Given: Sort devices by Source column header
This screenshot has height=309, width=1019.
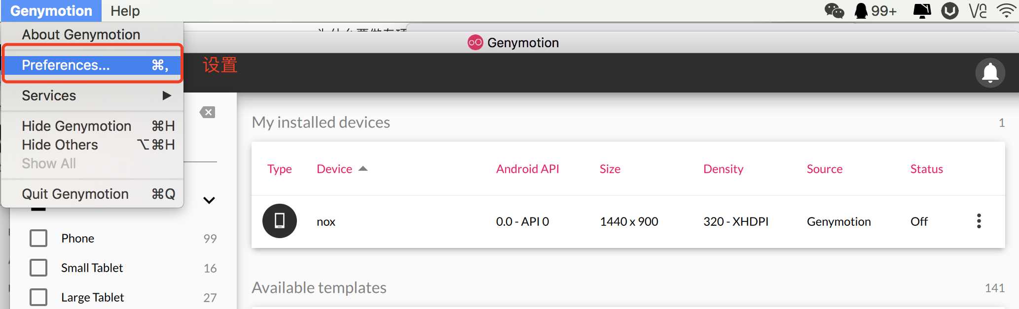Looking at the screenshot, I should pyautogui.click(x=824, y=169).
